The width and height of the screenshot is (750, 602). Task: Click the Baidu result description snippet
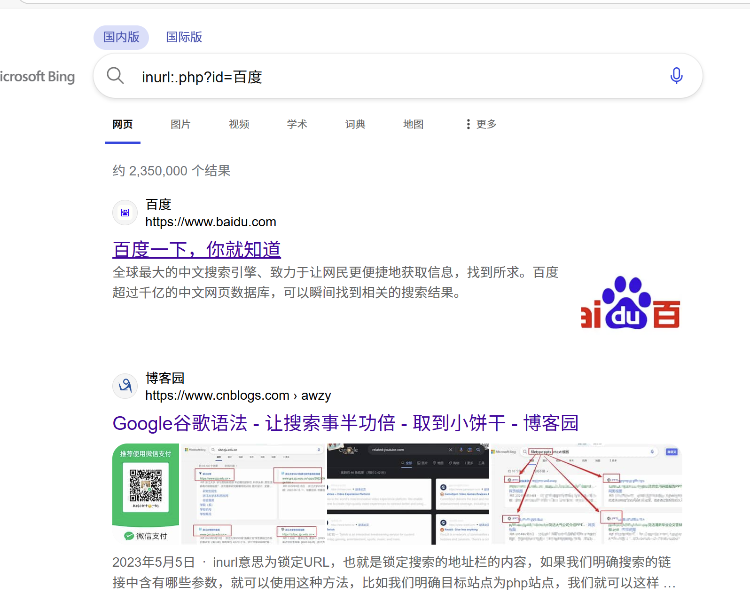(x=336, y=282)
